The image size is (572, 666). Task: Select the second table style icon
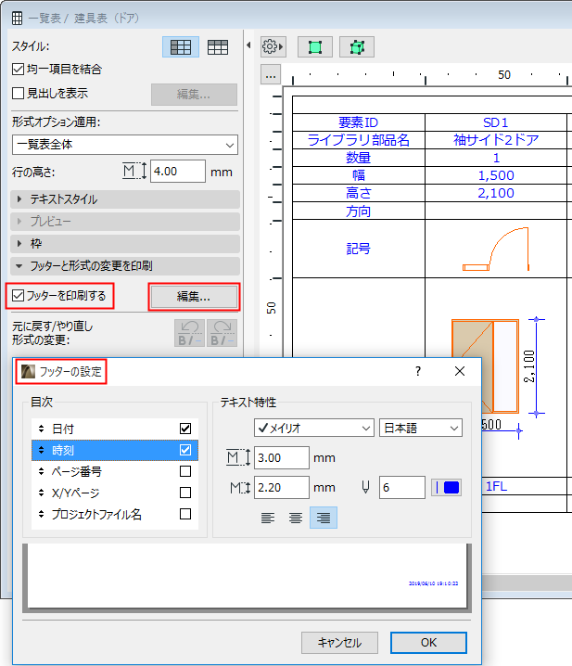click(218, 46)
